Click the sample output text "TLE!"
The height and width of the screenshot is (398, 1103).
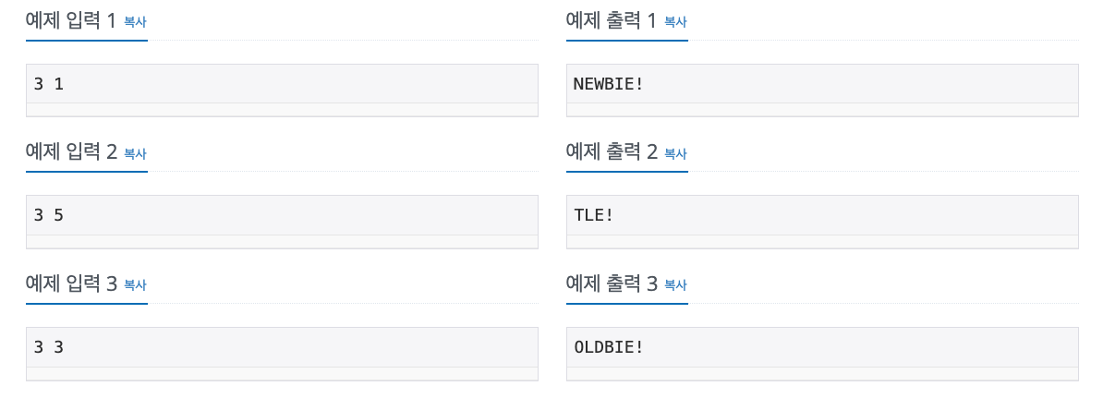coord(594,215)
